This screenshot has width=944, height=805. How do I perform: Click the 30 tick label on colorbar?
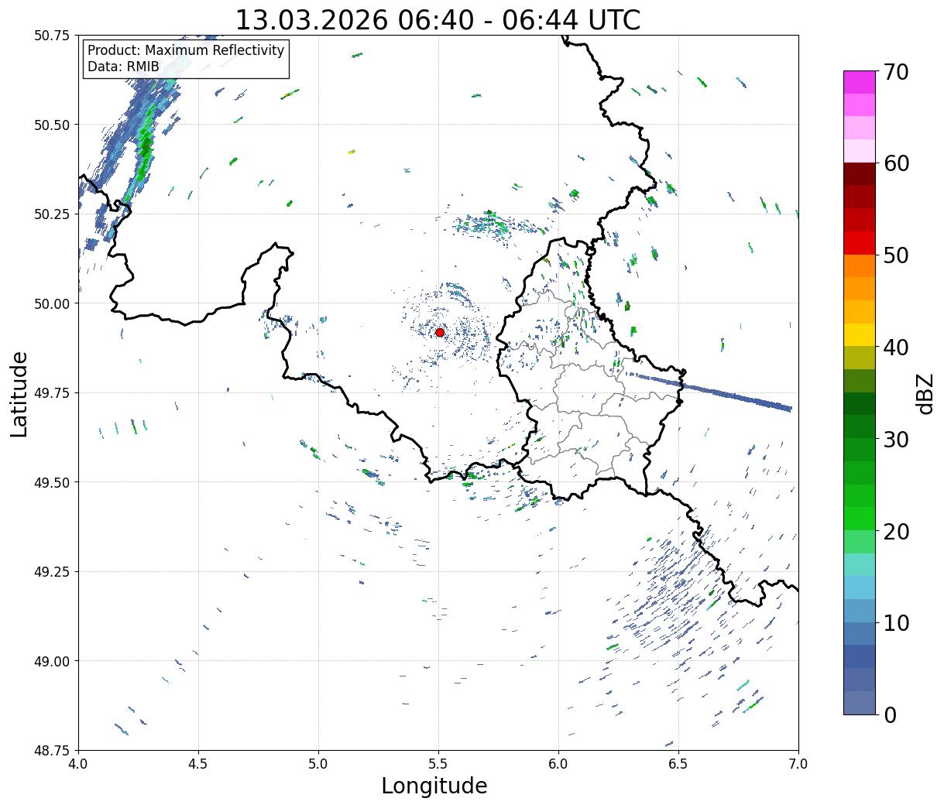tap(895, 440)
